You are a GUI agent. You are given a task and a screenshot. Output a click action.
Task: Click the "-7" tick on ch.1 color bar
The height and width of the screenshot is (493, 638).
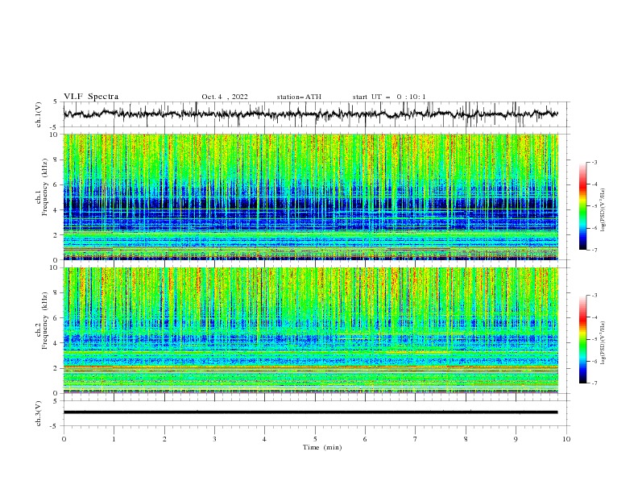(x=594, y=250)
